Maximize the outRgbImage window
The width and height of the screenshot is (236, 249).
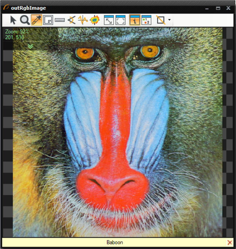(218, 8)
